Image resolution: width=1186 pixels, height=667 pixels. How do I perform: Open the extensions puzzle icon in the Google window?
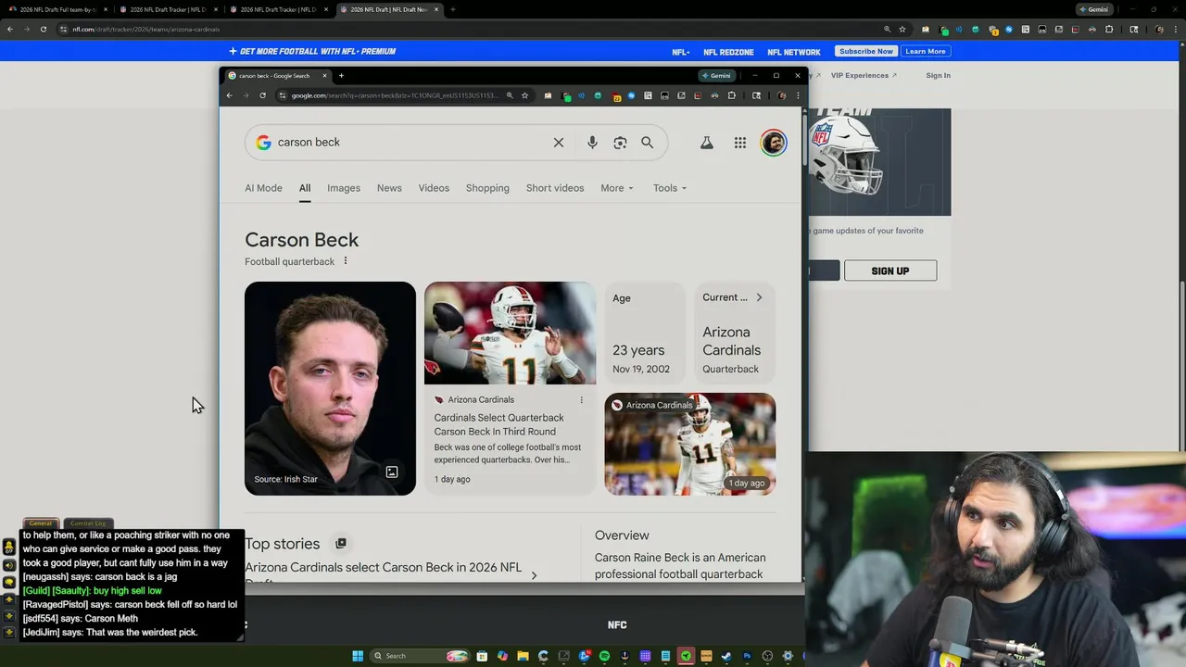click(x=732, y=95)
